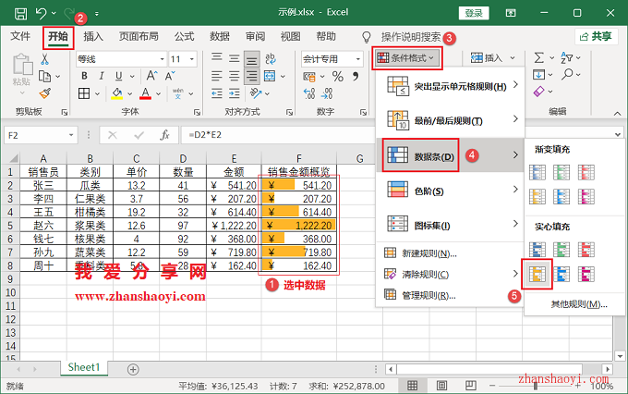This screenshot has width=628, height=394.
Task: Click the Borders icon
Action: [84, 93]
